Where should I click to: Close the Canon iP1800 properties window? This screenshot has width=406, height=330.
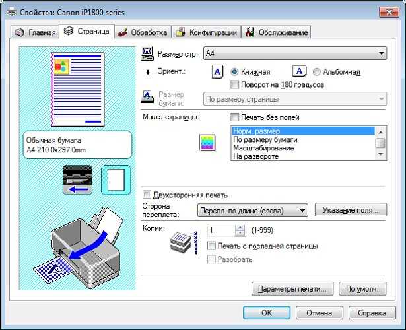tap(389, 12)
